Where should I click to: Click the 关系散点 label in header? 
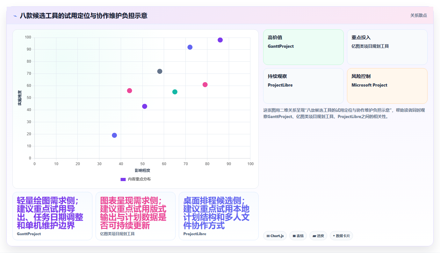[418, 15]
